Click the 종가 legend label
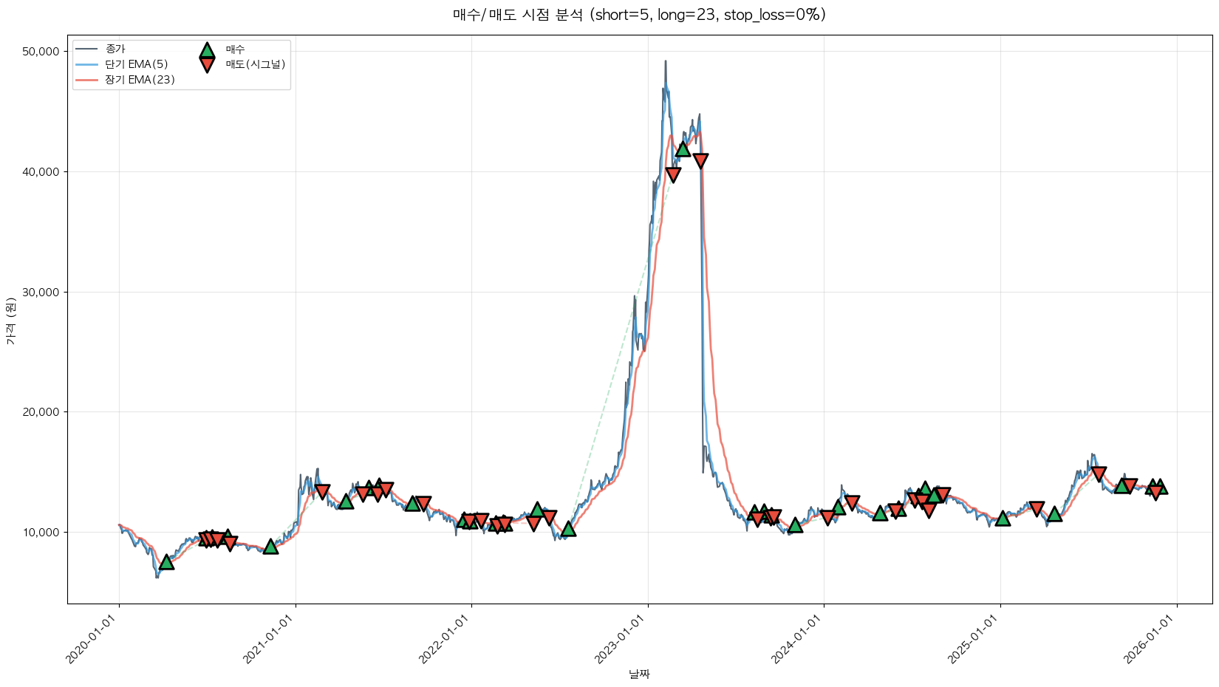This screenshot has width=1219, height=687. click(x=115, y=49)
